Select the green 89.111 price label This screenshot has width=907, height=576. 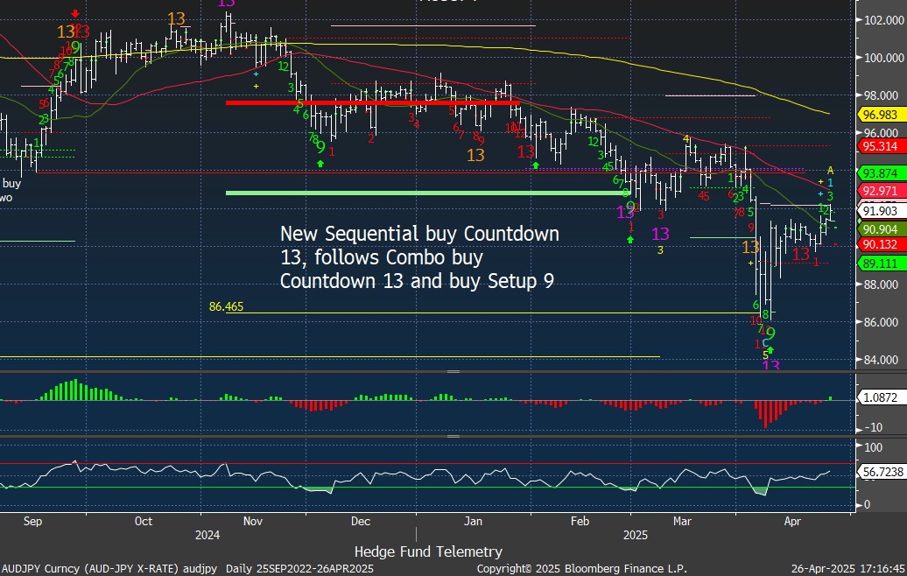pos(880,263)
